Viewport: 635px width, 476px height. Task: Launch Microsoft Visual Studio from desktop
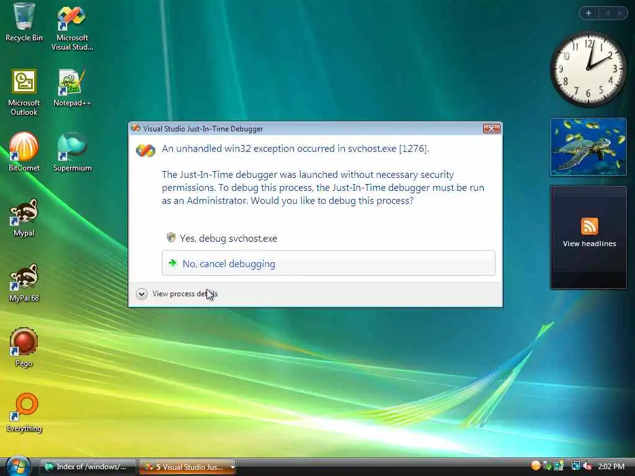72,27
